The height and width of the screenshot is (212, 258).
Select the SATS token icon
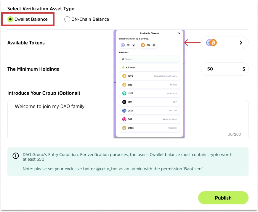click(x=124, y=76)
